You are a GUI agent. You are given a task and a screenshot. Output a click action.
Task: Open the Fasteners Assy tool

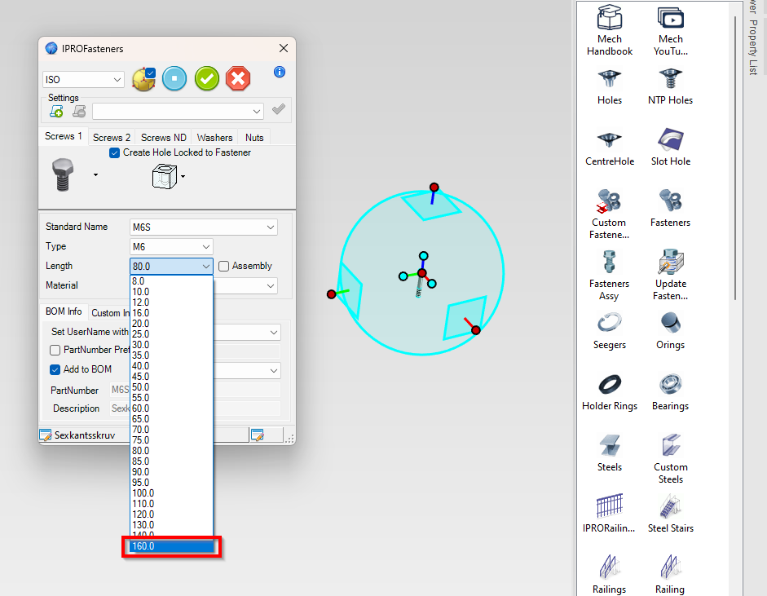[x=609, y=276]
